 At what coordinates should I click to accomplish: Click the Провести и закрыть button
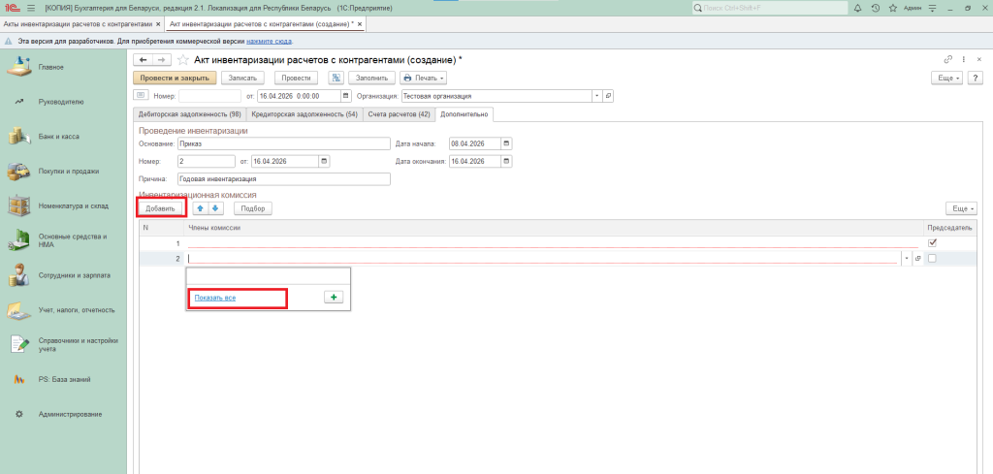point(175,78)
